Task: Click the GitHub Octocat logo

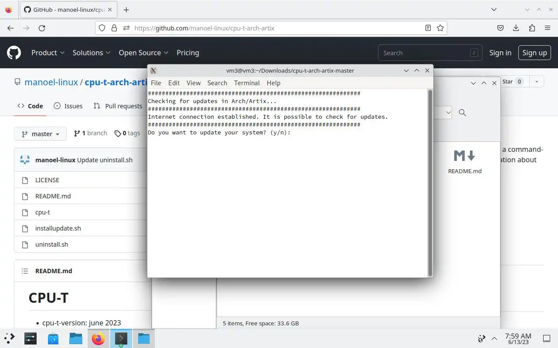Action: (x=14, y=53)
